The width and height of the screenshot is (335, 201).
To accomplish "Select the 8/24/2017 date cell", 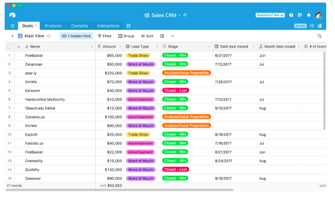I will point(235,161).
